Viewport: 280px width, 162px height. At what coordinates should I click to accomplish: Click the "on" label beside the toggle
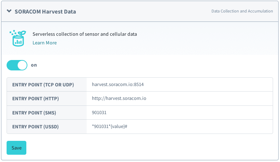pyautogui.click(x=34, y=65)
